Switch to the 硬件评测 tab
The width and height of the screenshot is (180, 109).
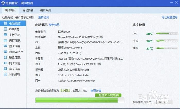point(46,10)
